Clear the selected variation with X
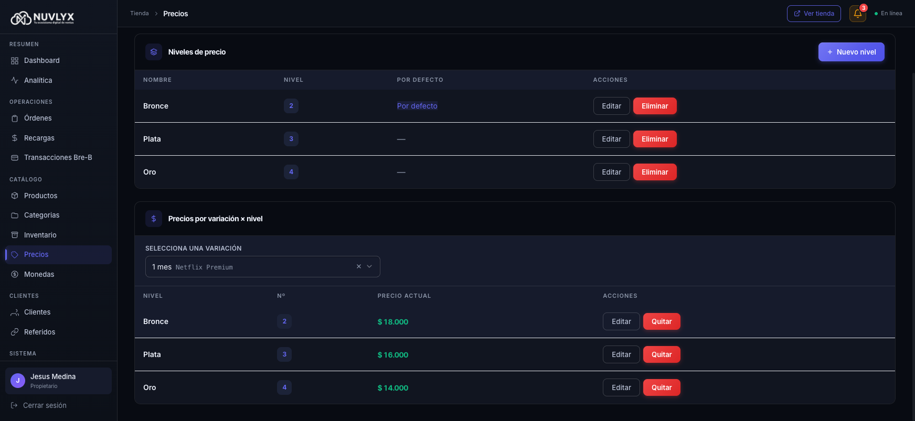 tap(359, 266)
